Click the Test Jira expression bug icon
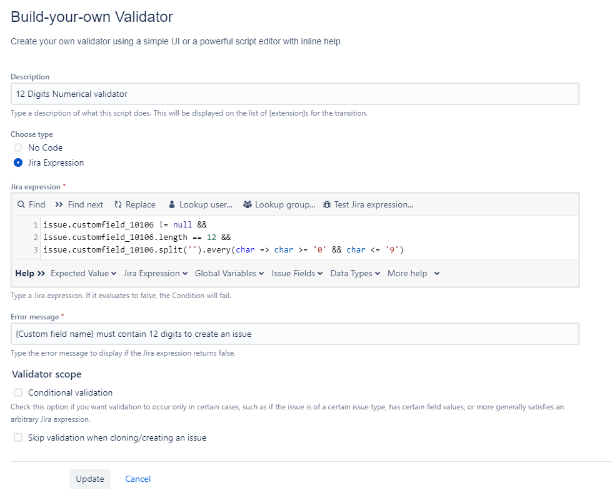The width and height of the screenshot is (612, 495). tap(327, 204)
